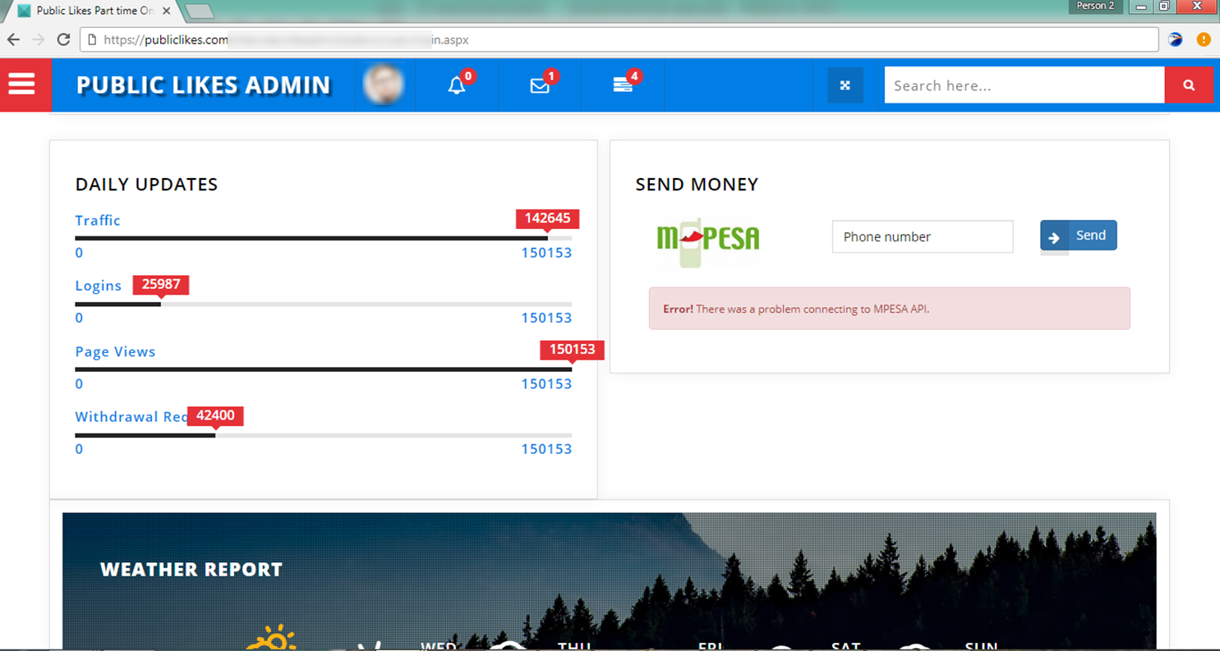
Task: Toggle fullscreen expand icon in header
Action: click(x=845, y=85)
